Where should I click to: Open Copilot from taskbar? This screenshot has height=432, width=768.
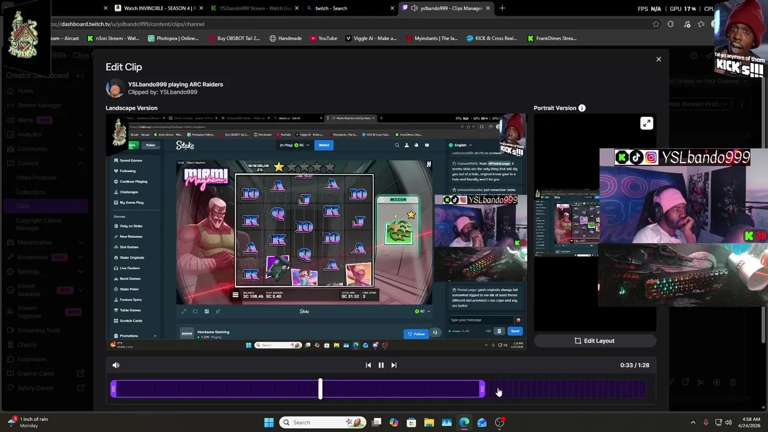pos(394,422)
